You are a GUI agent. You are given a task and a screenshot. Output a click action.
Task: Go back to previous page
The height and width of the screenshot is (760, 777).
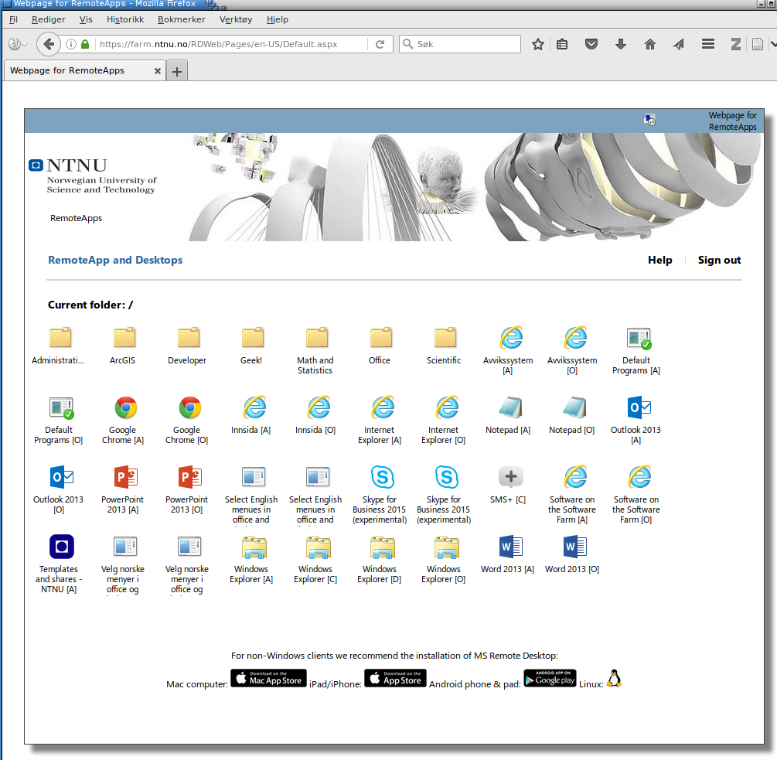(x=49, y=44)
